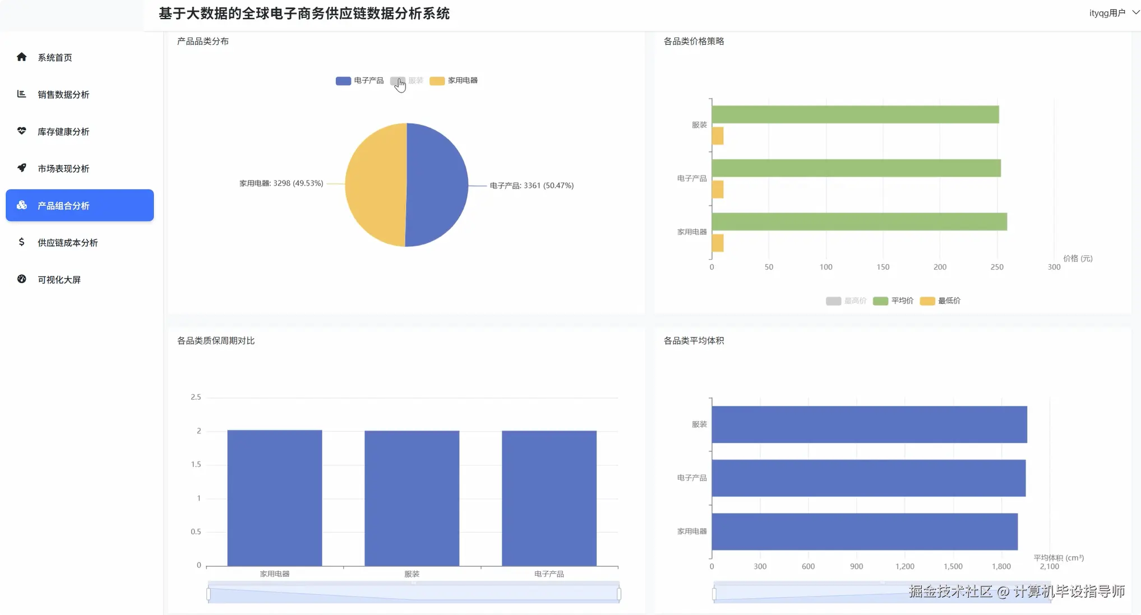Click the 供应链成本分析 link text

coord(67,243)
